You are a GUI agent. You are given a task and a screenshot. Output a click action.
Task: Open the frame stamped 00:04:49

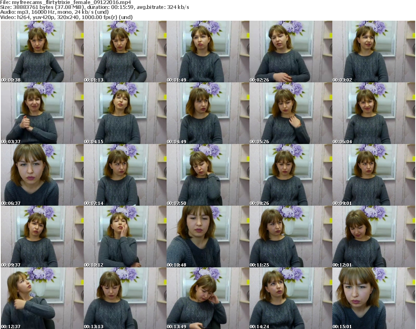click(208, 113)
